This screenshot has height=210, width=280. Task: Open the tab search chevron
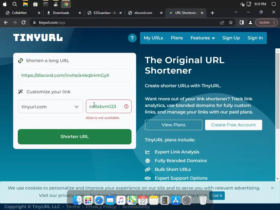click(x=236, y=12)
